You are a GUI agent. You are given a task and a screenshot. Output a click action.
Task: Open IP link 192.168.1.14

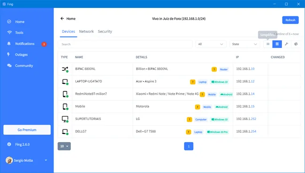pos(245,94)
